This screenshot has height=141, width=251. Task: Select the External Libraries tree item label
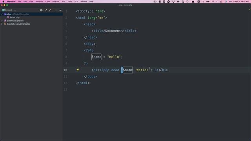pos(15,21)
